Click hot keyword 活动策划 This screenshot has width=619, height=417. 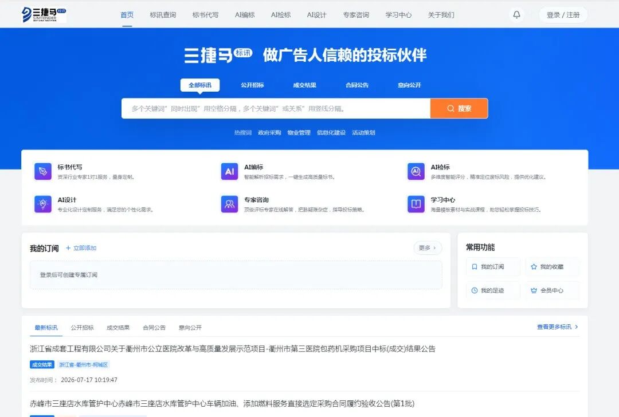(x=363, y=132)
